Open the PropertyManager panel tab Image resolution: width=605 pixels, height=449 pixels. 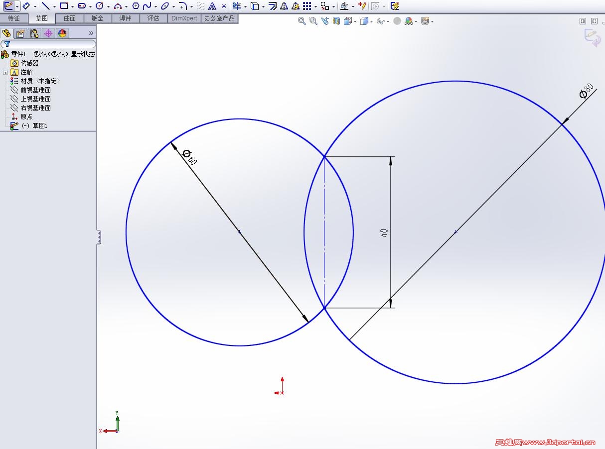click(x=20, y=33)
